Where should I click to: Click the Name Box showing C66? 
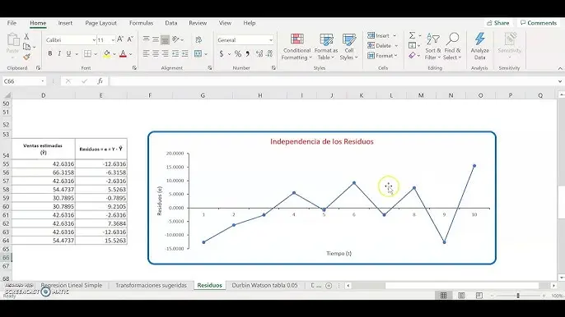(x=23, y=81)
